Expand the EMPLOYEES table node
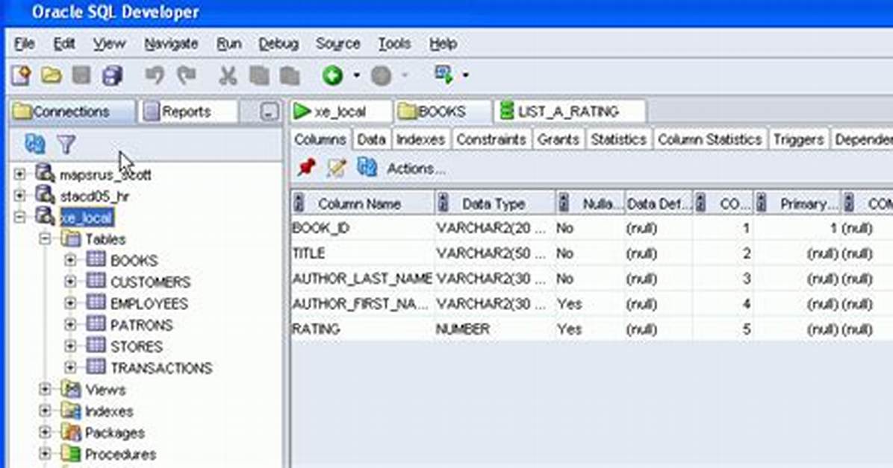Screen dimensions: 893x468 tap(70, 303)
